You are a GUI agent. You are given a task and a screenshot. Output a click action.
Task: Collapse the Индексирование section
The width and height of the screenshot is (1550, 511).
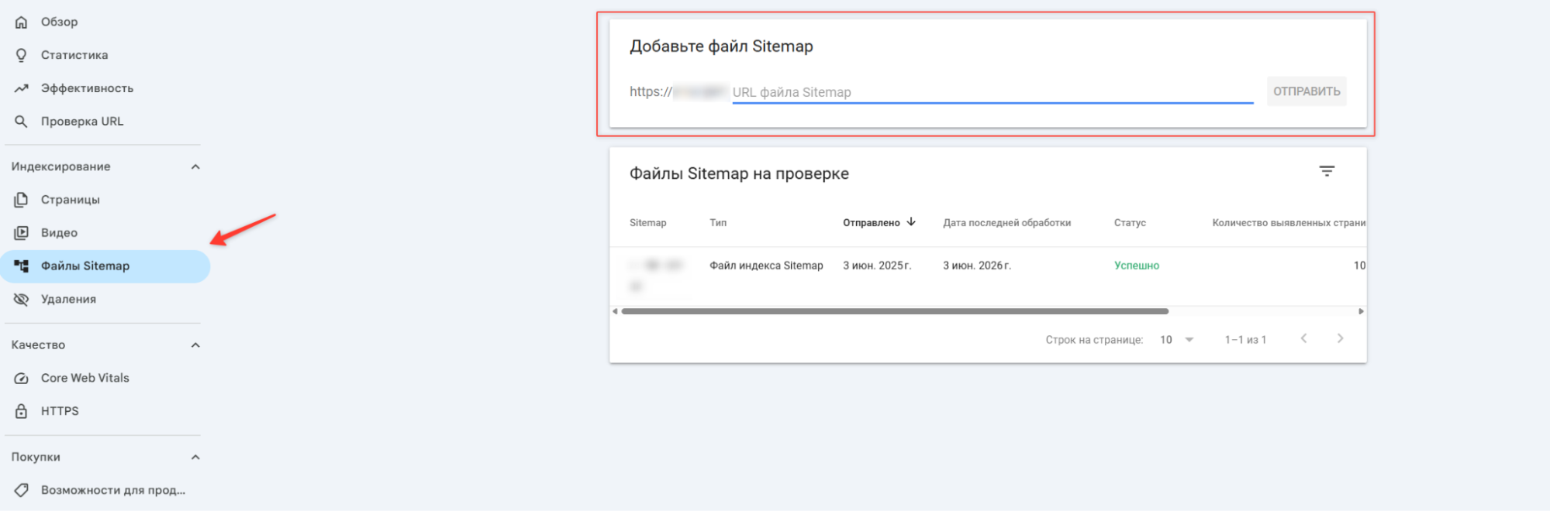pyautogui.click(x=195, y=166)
